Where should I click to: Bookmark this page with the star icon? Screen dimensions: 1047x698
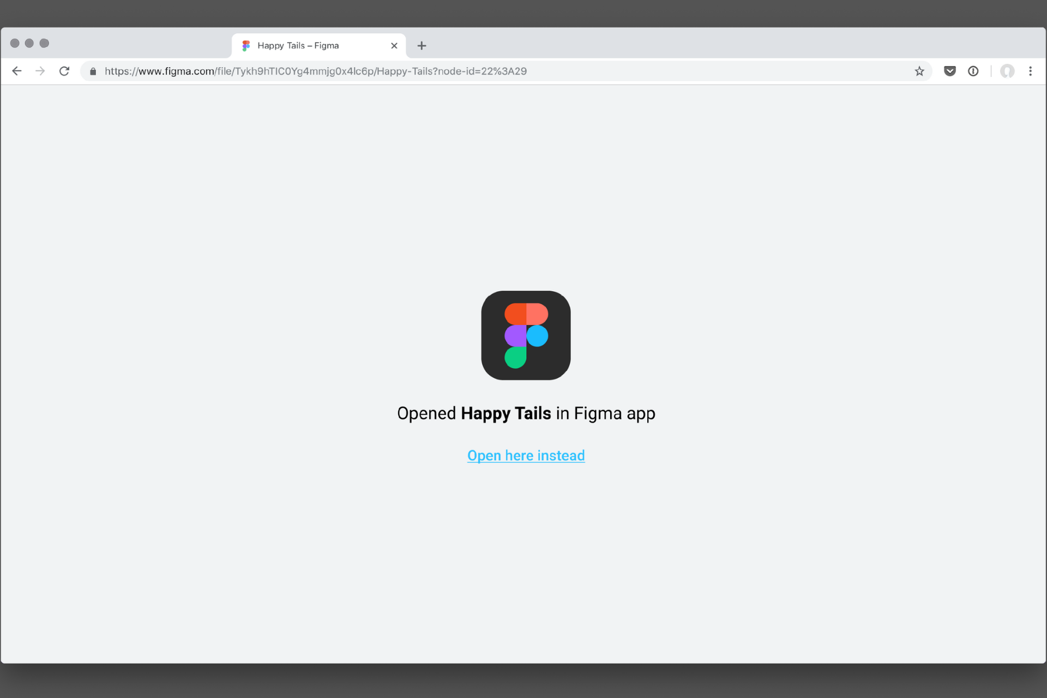click(919, 71)
